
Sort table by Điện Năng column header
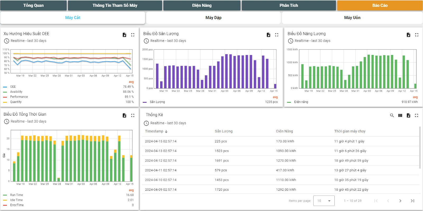284,131
